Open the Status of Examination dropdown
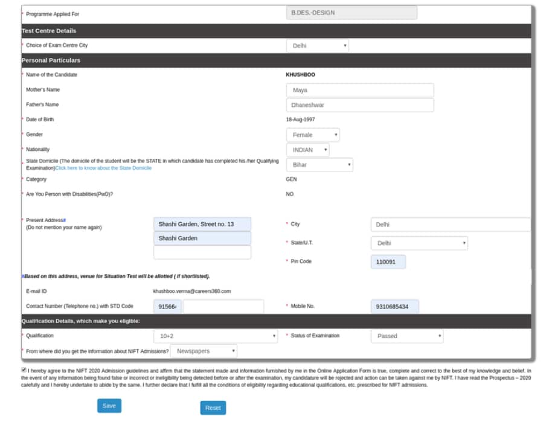 point(406,336)
